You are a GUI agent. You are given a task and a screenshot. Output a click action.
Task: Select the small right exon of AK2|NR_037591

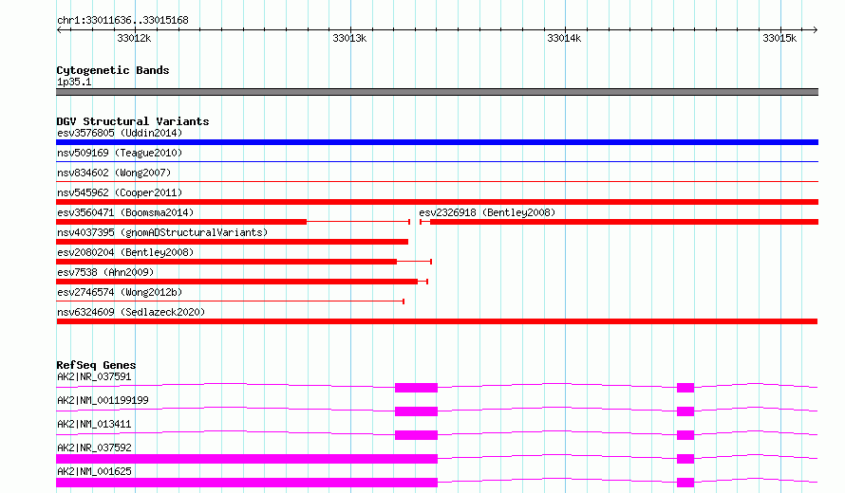point(685,388)
